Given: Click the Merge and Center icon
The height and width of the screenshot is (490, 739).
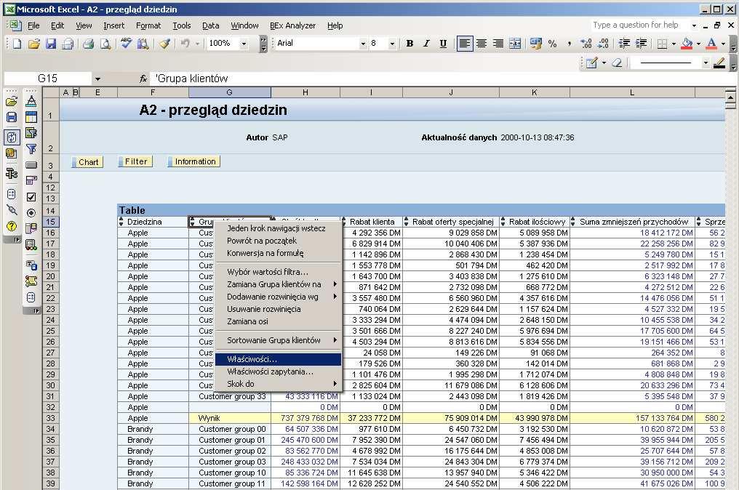Looking at the screenshot, I should [515, 44].
